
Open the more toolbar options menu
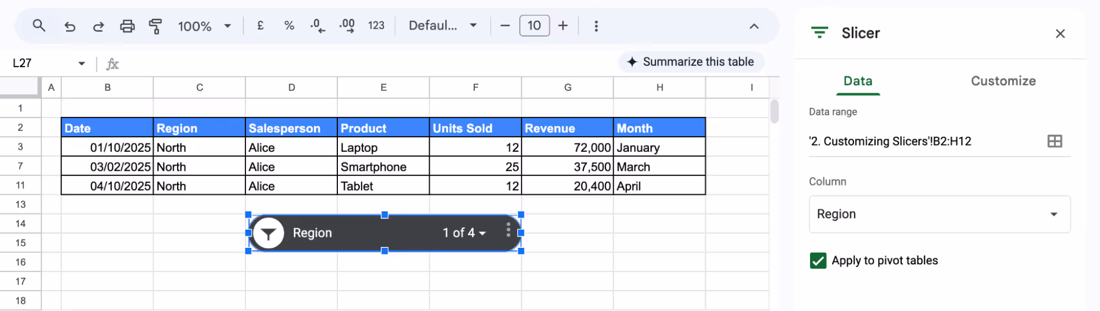(x=596, y=26)
